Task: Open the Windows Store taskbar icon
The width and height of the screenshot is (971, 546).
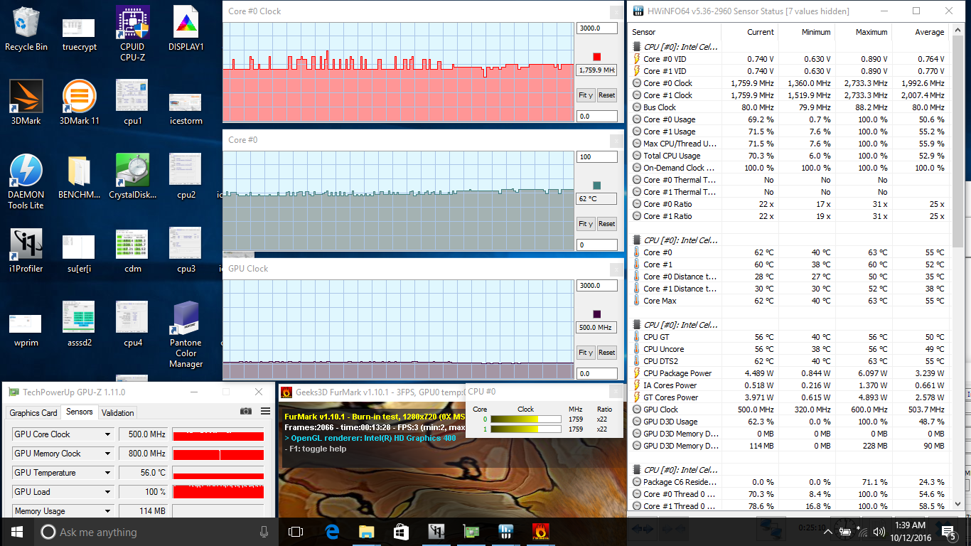Action: [x=401, y=532]
